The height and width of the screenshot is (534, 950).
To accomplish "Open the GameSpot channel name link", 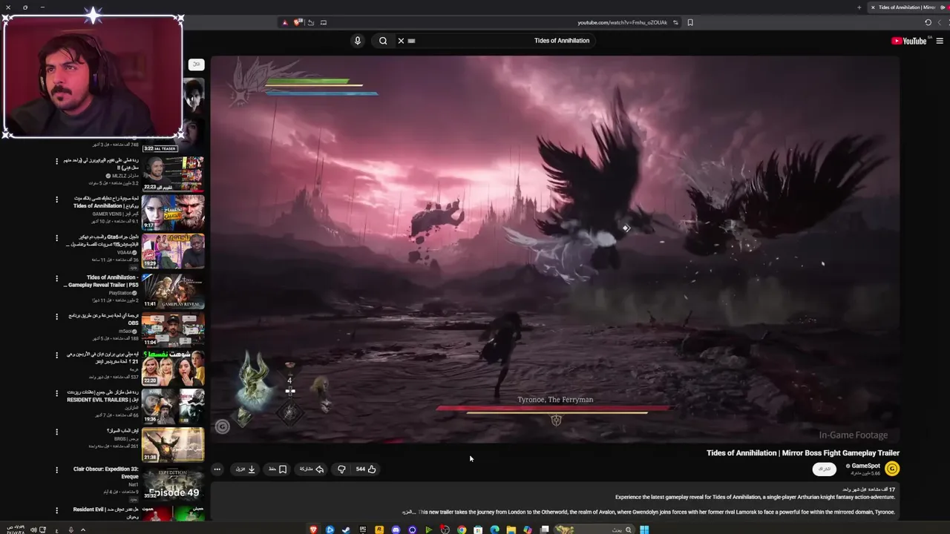I will coord(865,466).
